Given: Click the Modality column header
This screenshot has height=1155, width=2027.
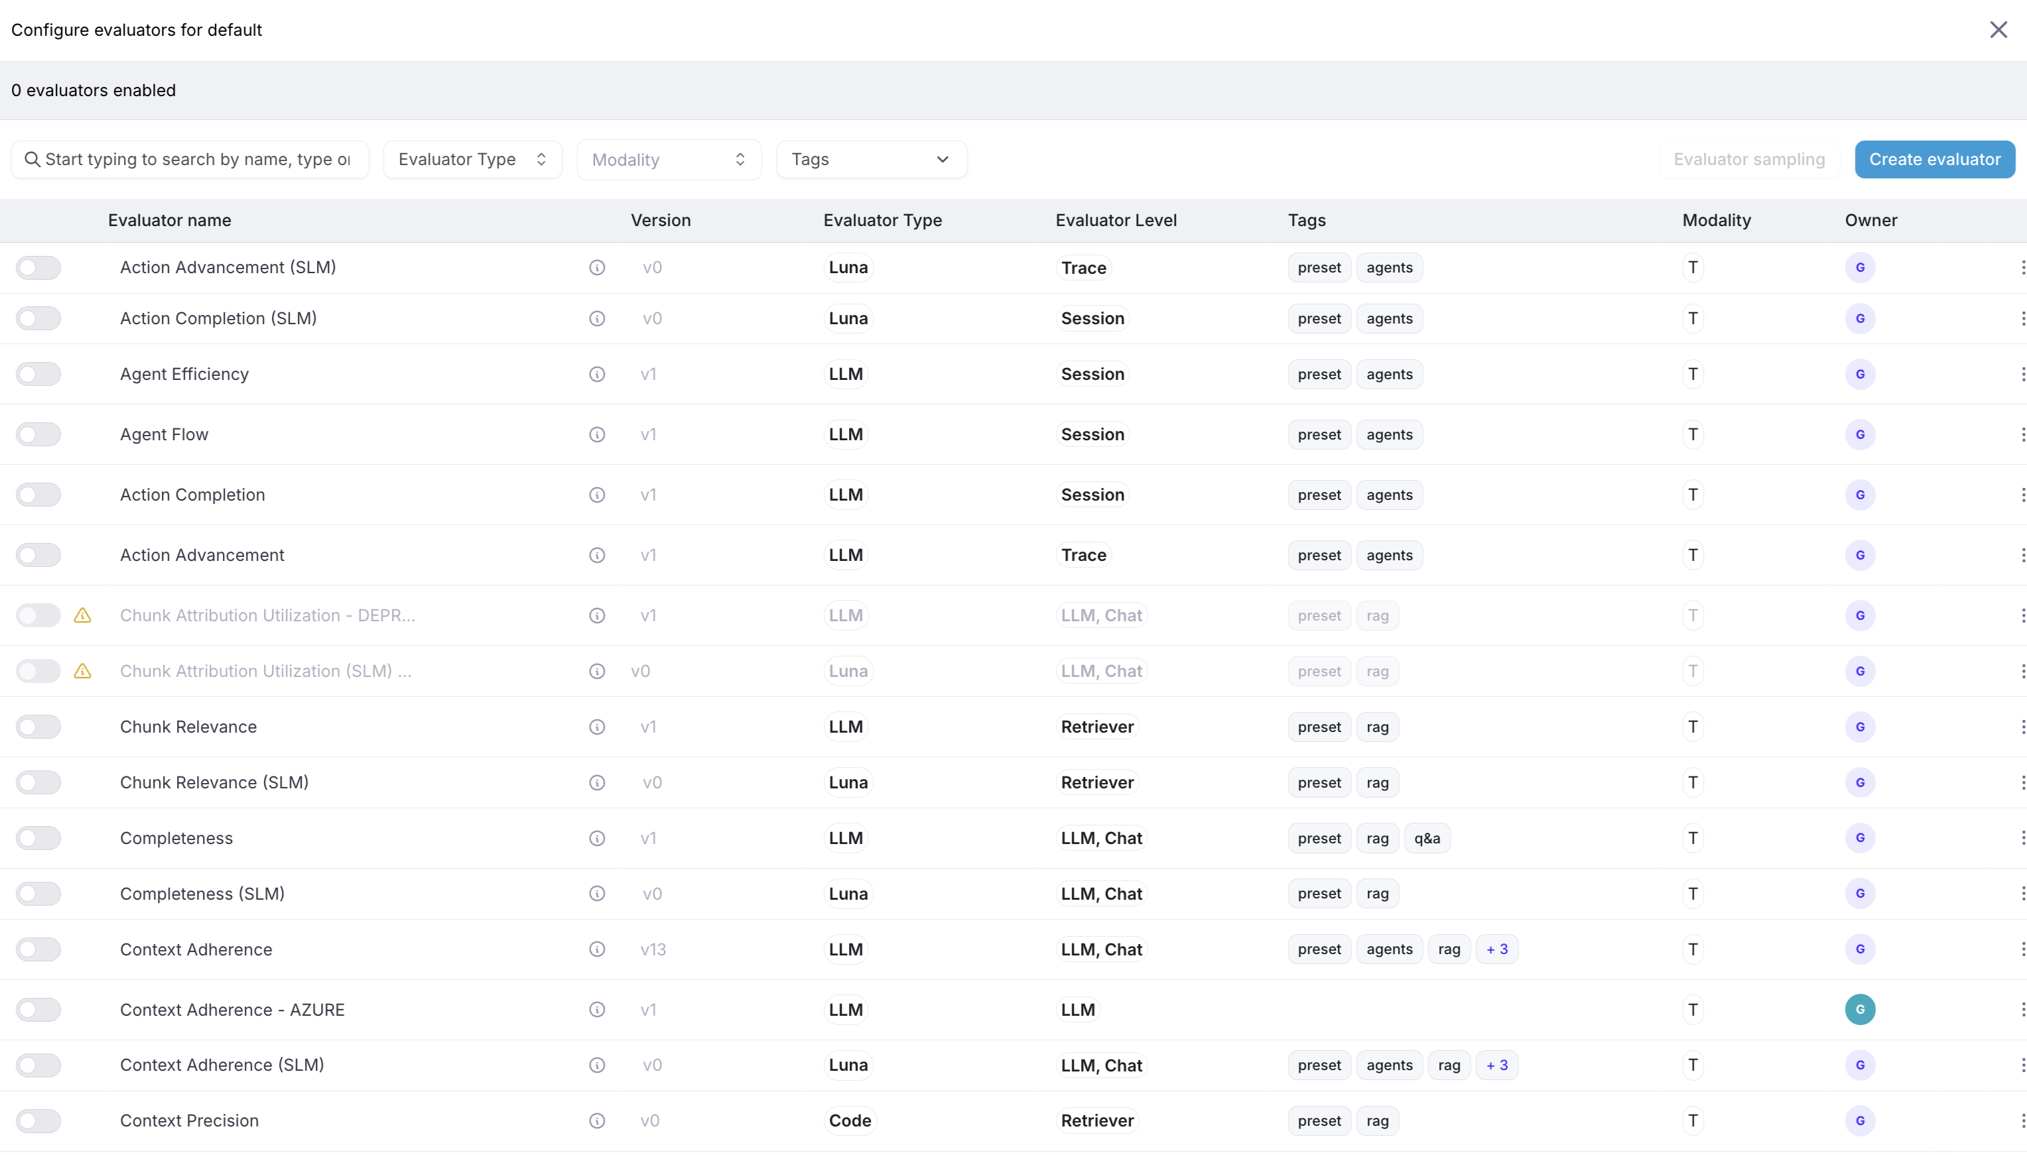Looking at the screenshot, I should (x=1716, y=219).
